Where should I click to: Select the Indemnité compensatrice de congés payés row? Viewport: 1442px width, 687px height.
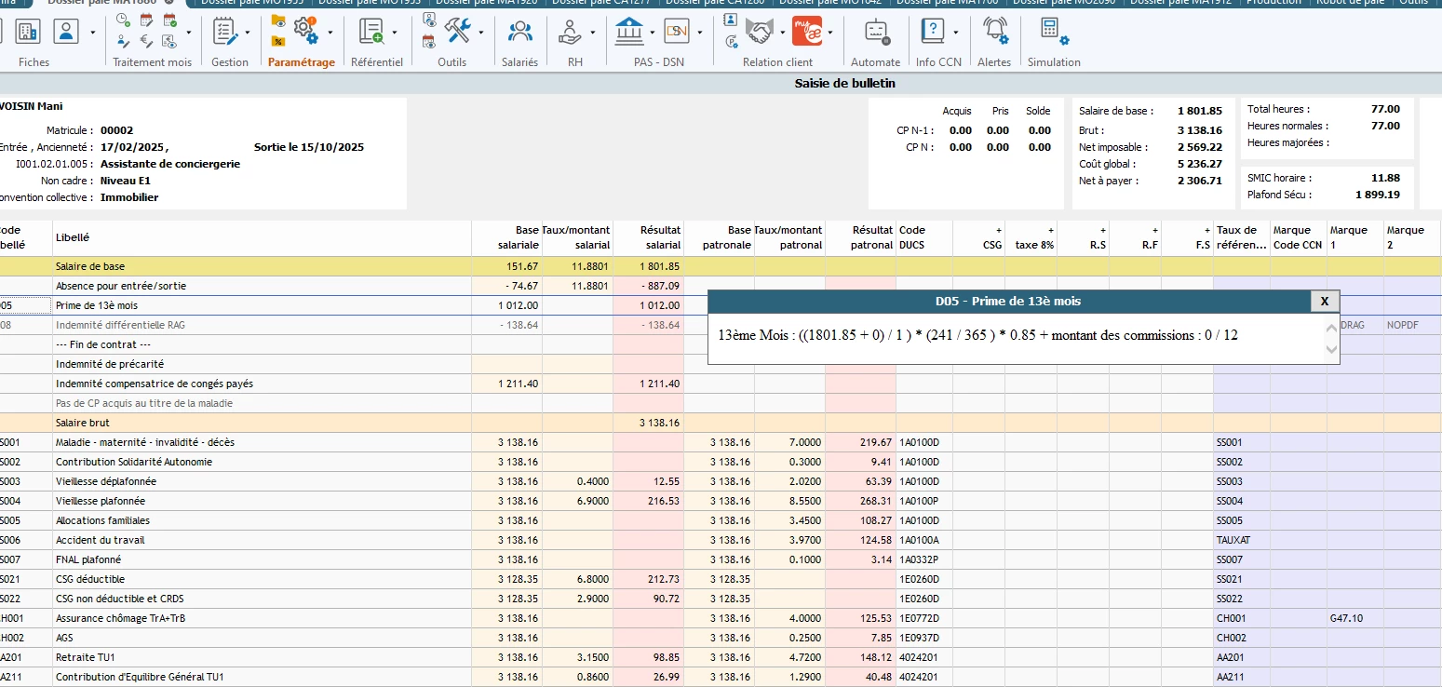(155, 384)
